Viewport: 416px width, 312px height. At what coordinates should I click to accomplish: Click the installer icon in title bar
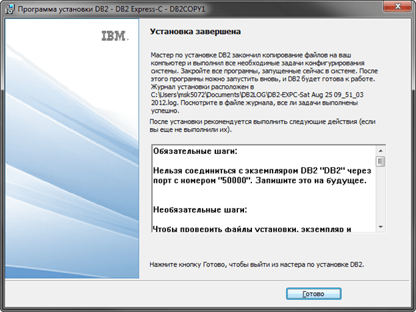tap(10, 9)
